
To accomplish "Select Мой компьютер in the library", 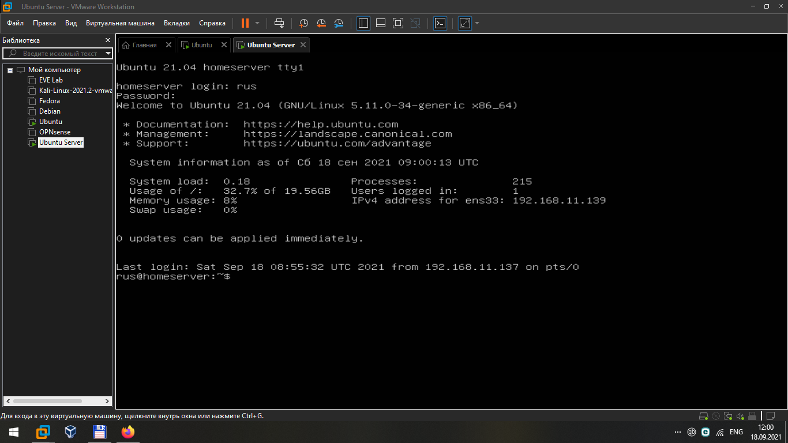I will pyautogui.click(x=54, y=70).
